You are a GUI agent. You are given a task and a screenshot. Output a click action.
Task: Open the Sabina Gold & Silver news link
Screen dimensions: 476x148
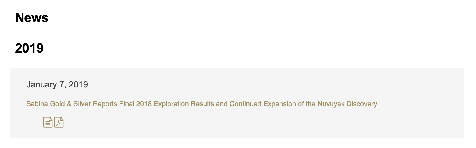pos(202,104)
